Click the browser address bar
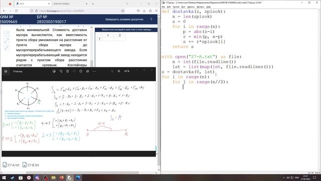Viewport: 321px width, 181px height. coord(78,11)
